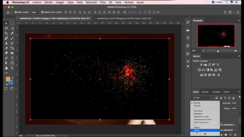This screenshot has height=137, width=244.
Task: Toggle Quick Mask mode
Action: [x=6, y=89]
